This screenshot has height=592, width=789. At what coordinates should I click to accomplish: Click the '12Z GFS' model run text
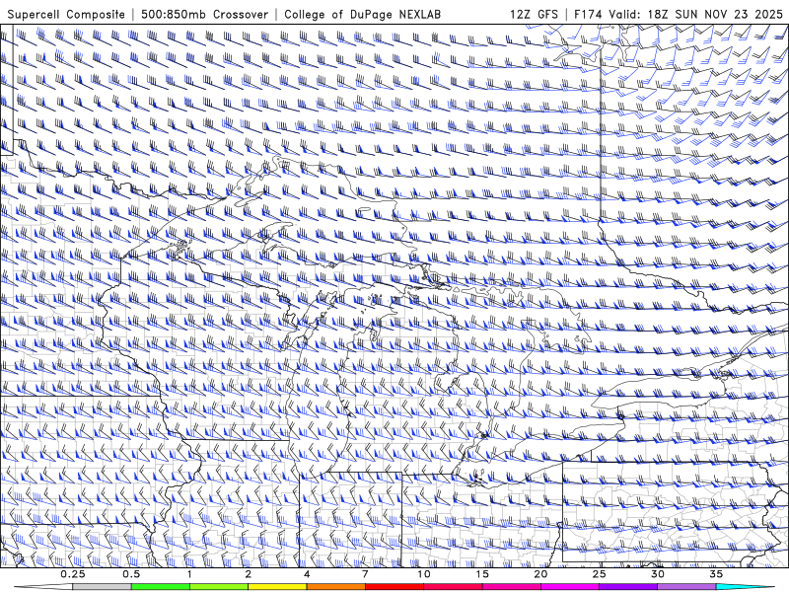pos(534,14)
